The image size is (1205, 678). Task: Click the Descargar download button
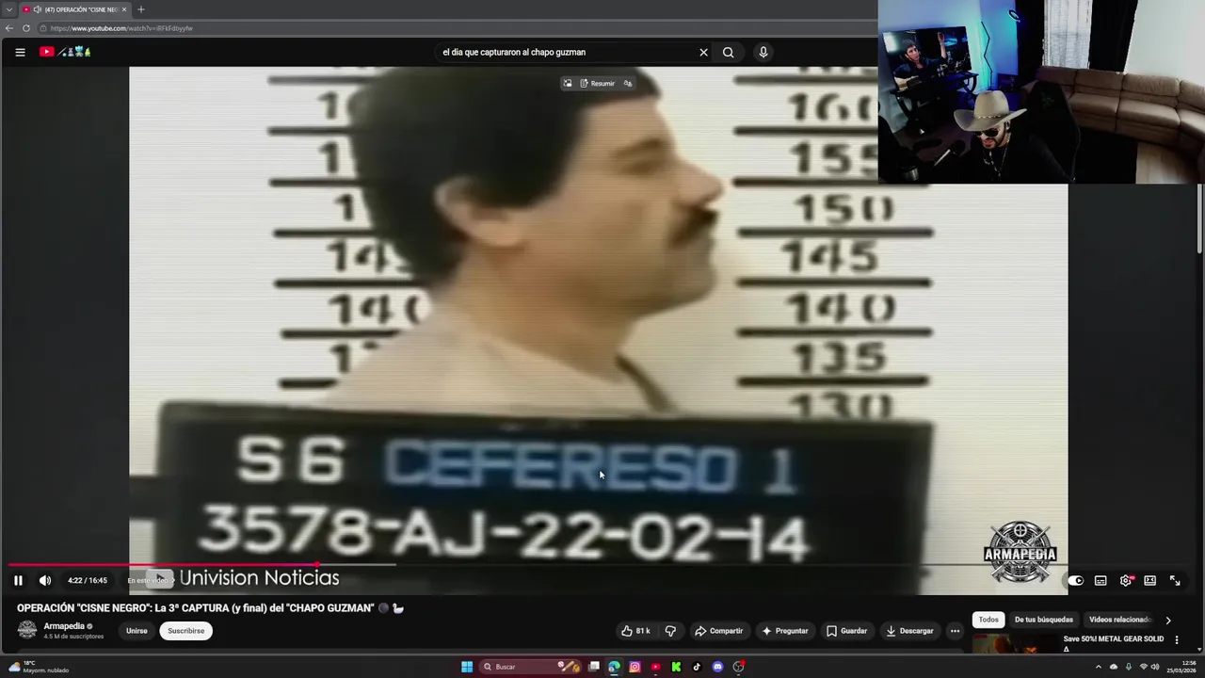[x=909, y=631]
